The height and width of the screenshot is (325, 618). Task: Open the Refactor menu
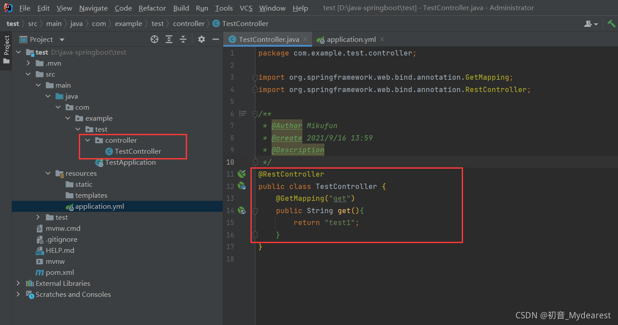(152, 8)
